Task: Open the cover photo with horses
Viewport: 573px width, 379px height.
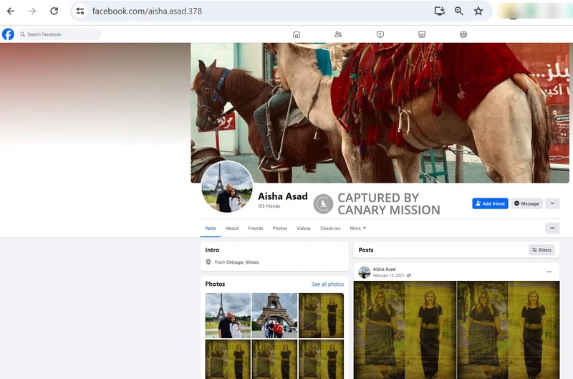Action: [x=380, y=112]
